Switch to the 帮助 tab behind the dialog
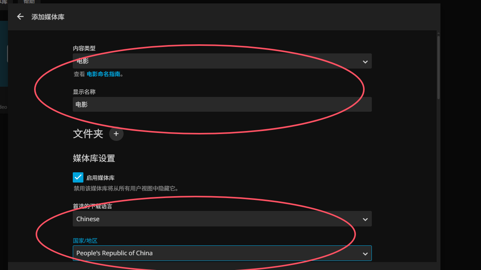 point(29,2)
